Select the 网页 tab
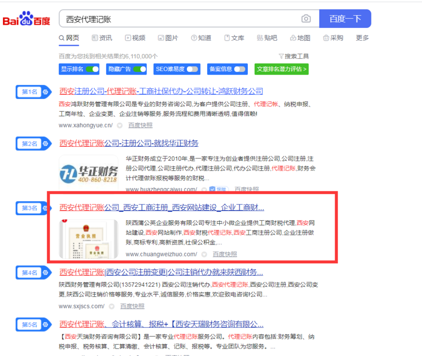 coord(69,38)
